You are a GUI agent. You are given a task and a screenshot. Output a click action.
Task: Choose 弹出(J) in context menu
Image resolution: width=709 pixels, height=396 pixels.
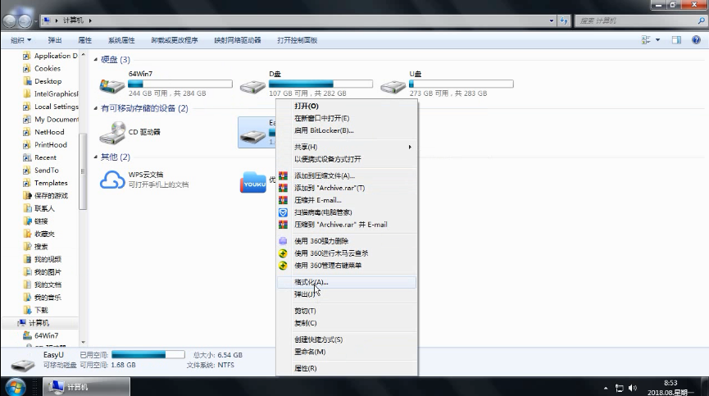(x=347, y=294)
